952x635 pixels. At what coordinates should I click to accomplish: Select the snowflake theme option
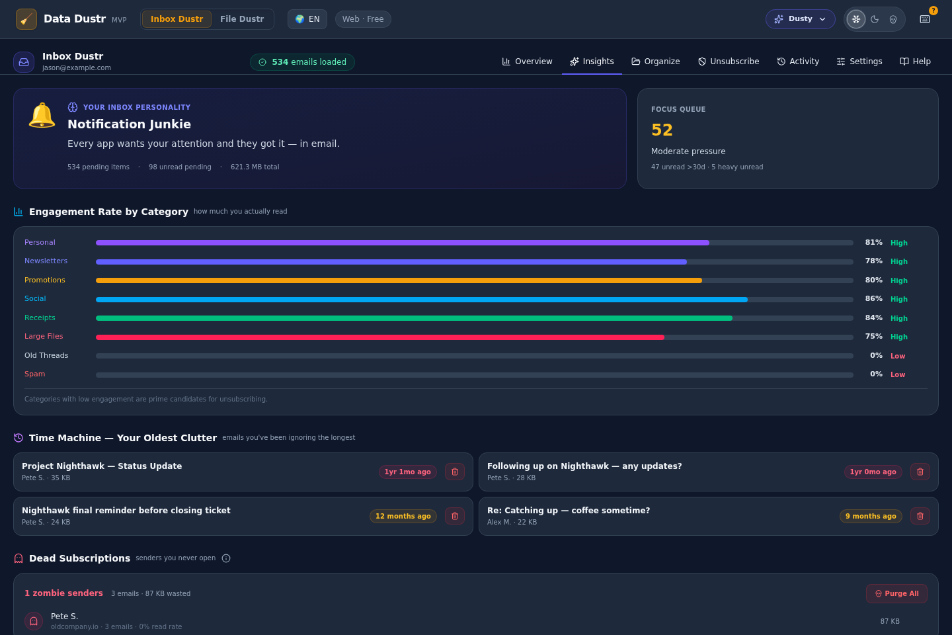coord(856,19)
